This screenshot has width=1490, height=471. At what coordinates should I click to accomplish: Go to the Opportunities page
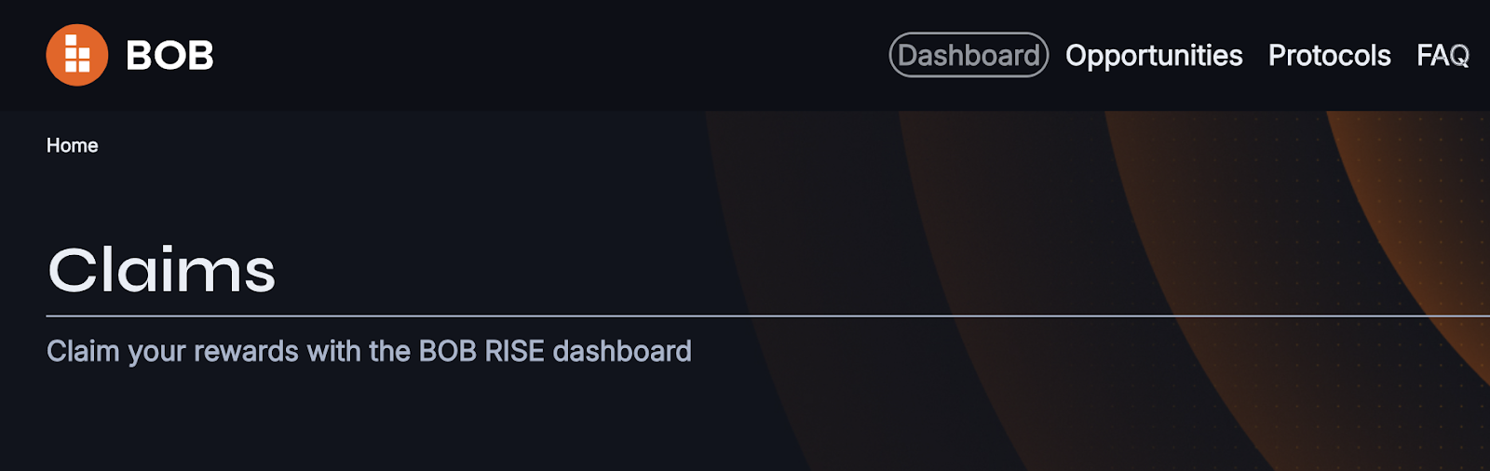1154,56
